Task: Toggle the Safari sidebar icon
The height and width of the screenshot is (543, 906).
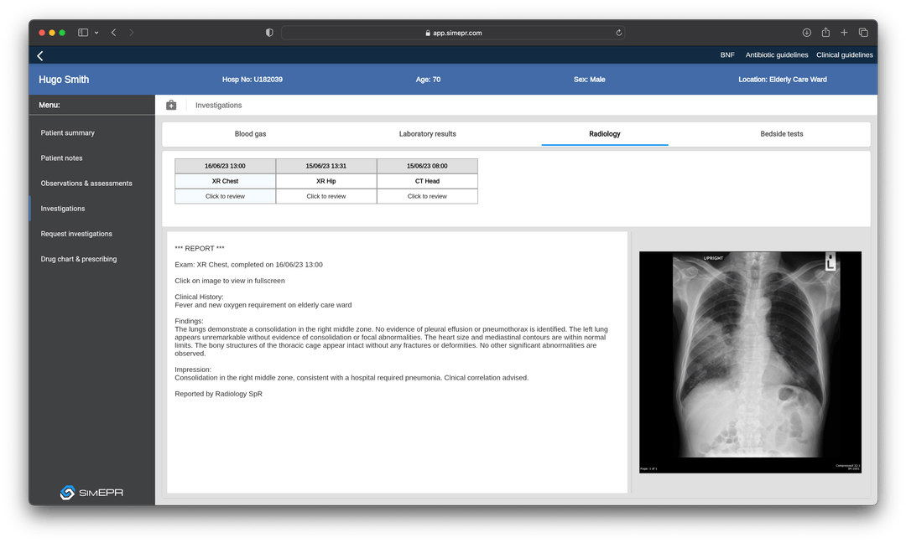Action: coord(83,33)
